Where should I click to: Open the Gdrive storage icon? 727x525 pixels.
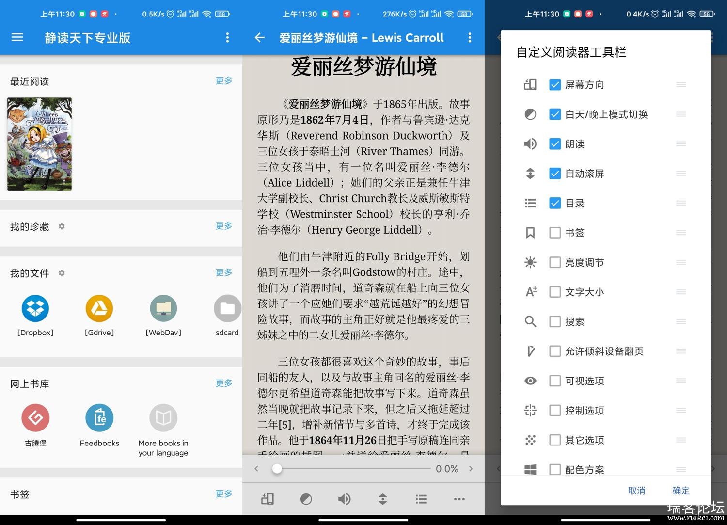[99, 308]
